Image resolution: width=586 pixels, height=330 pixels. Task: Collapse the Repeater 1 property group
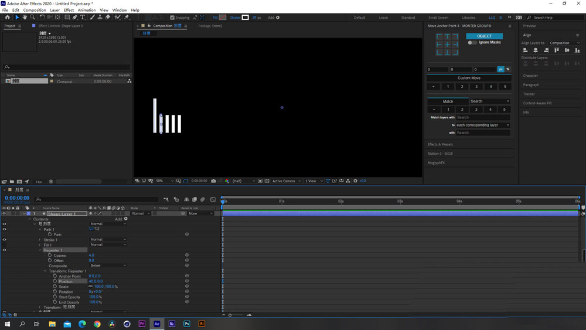(40, 250)
